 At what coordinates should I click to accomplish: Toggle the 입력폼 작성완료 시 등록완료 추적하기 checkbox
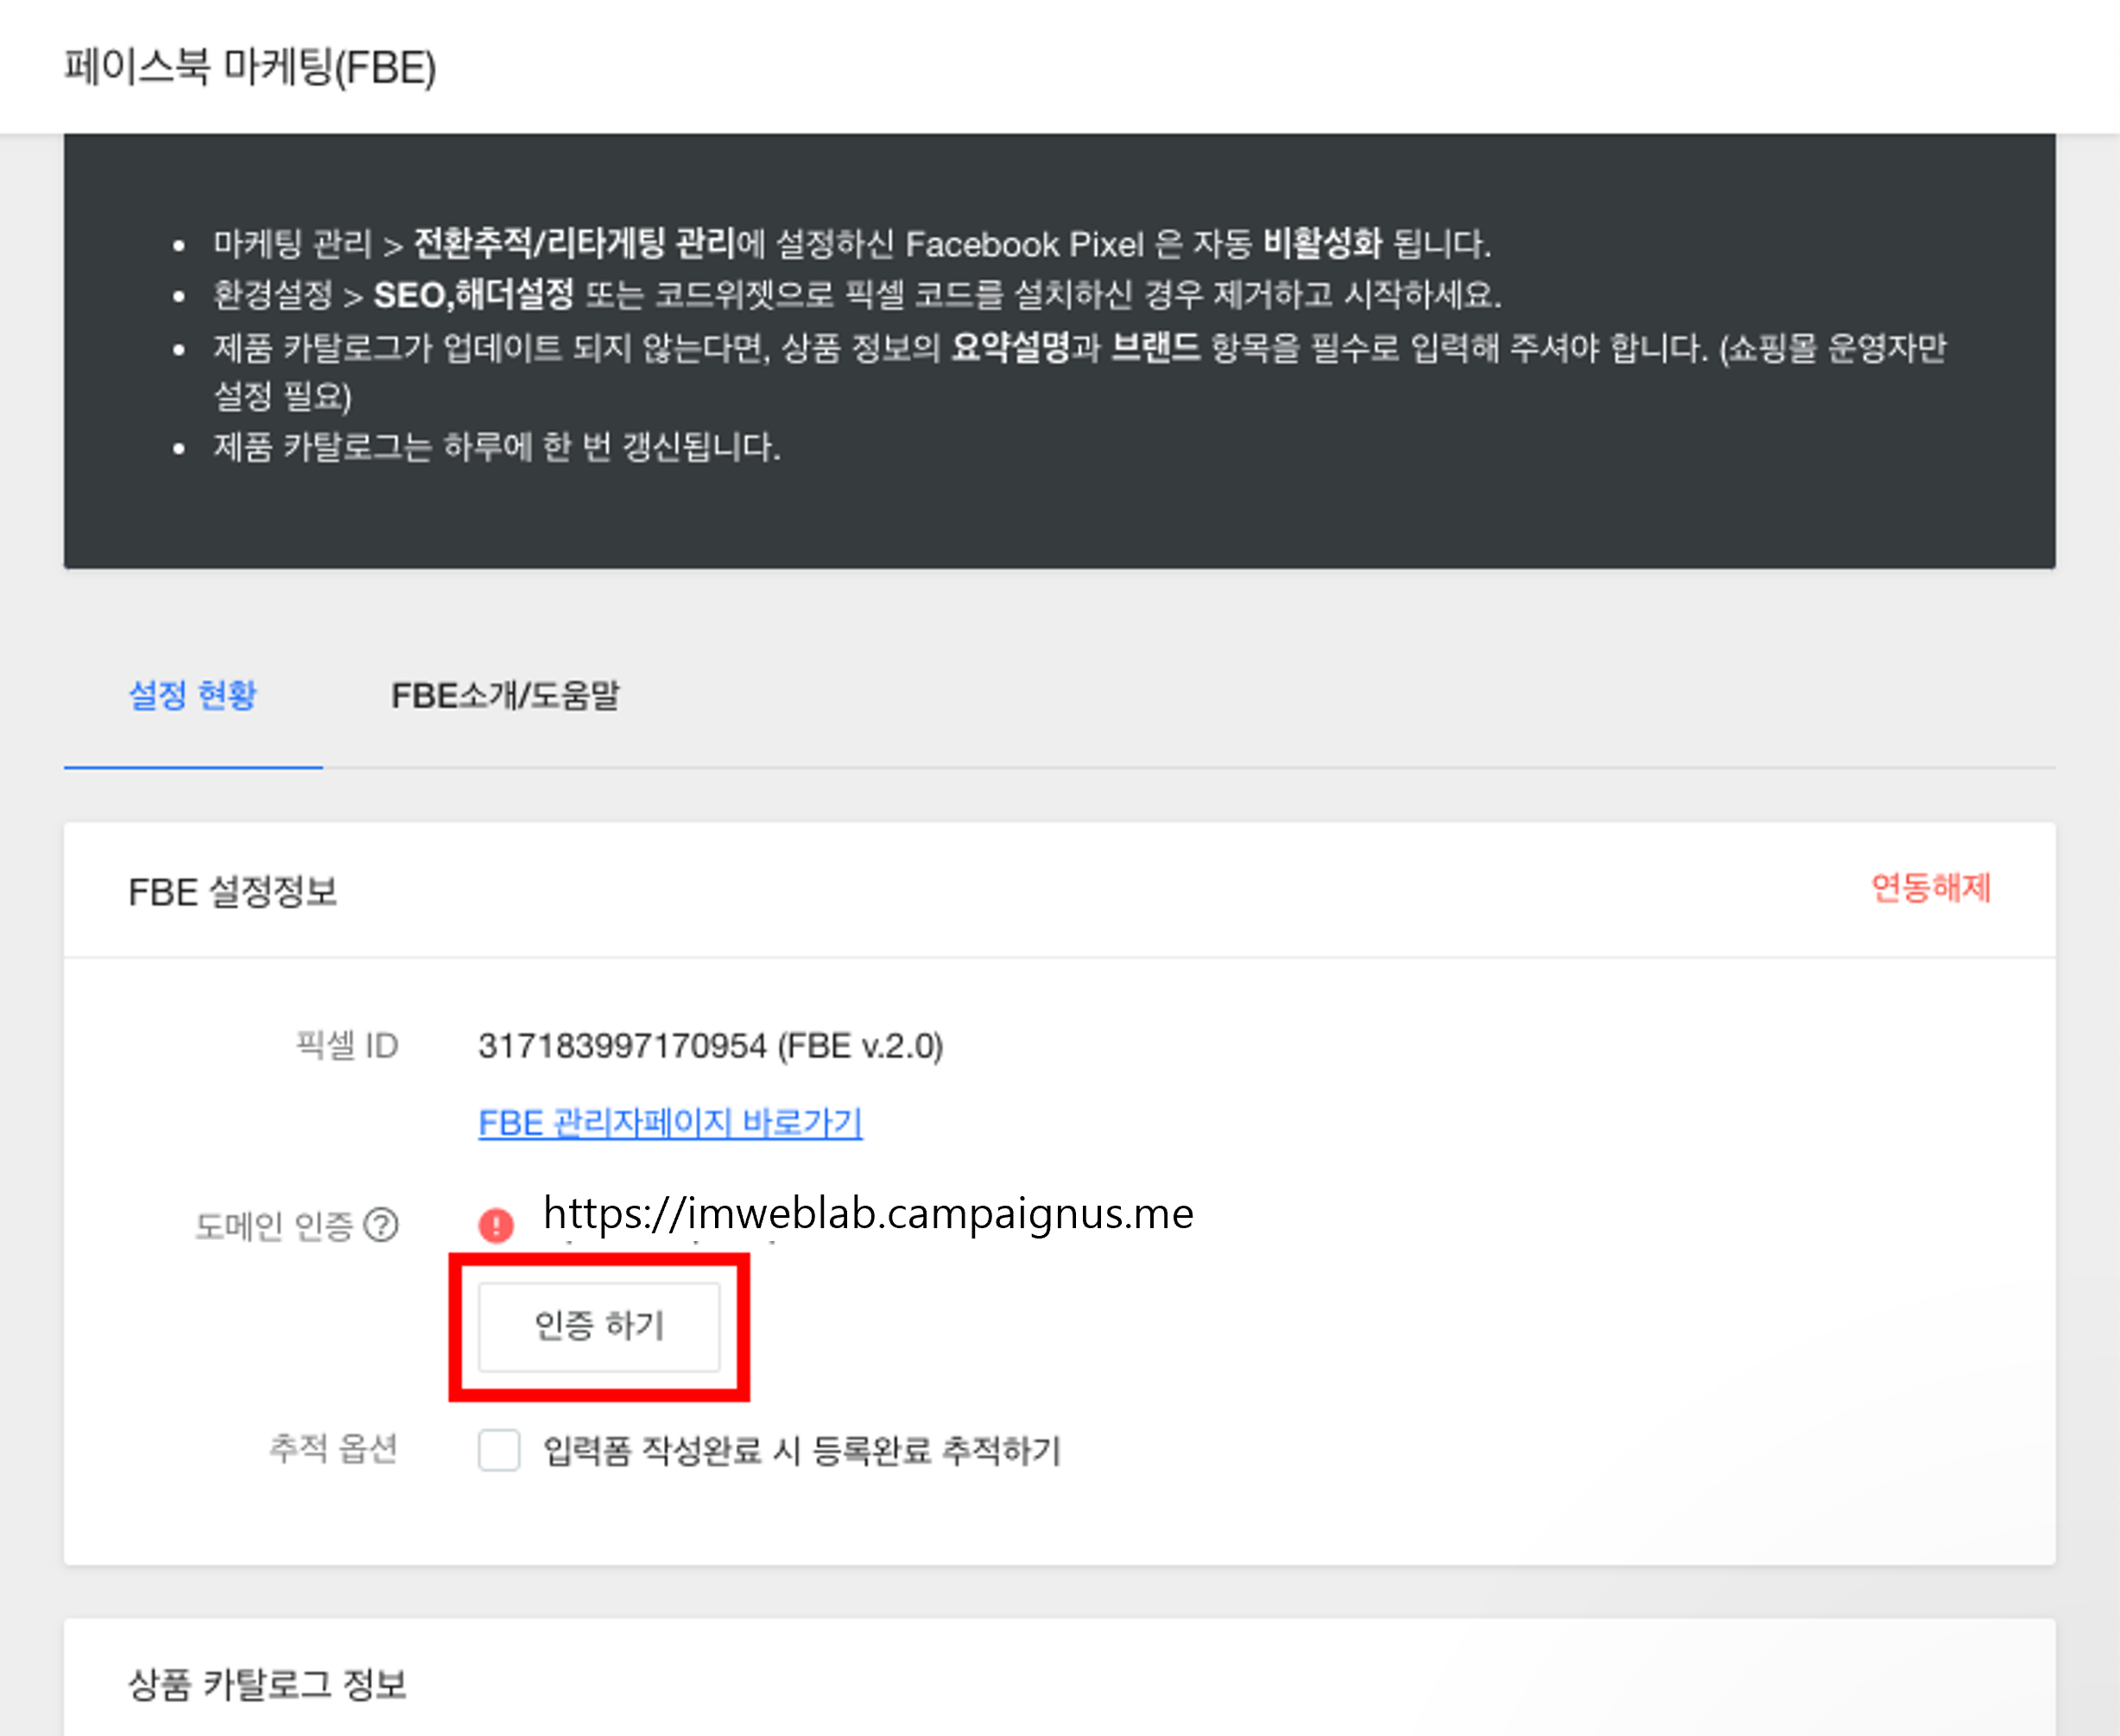coord(499,1449)
